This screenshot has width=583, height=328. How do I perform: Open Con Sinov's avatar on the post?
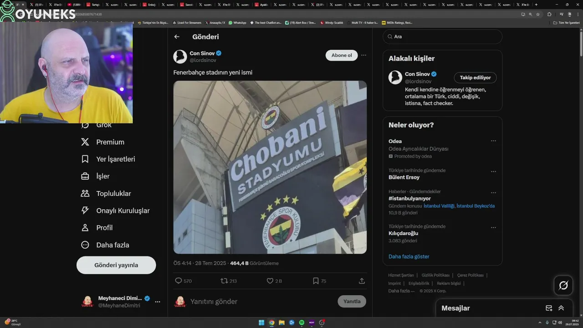pyautogui.click(x=180, y=56)
